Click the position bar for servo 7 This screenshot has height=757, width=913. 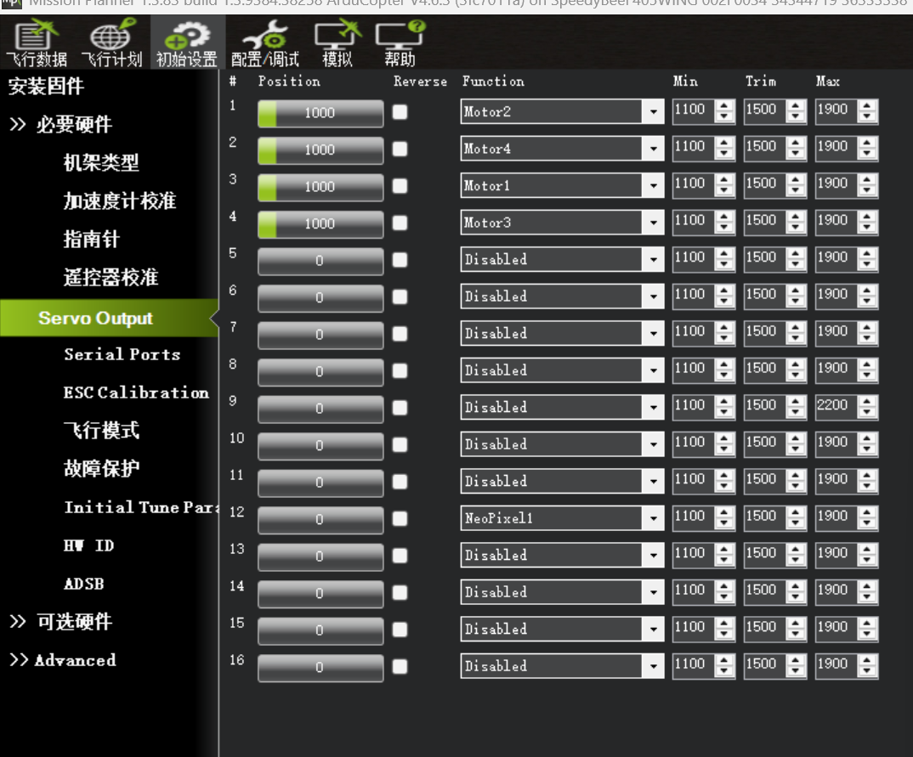click(x=320, y=335)
